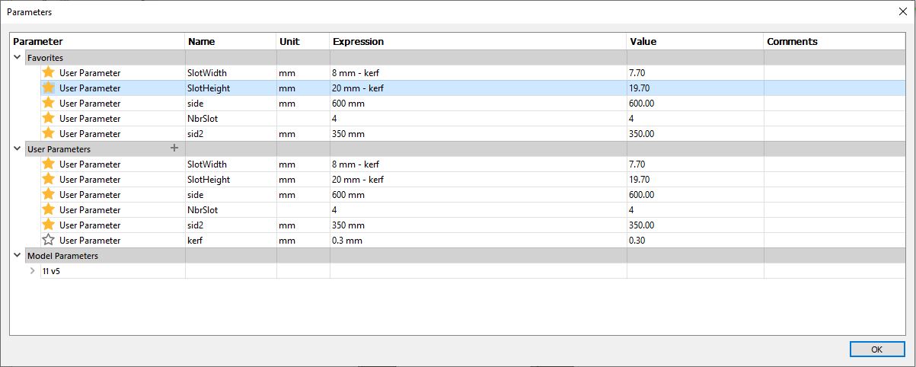
Task: Collapse the Model Parameters section
Action: pyautogui.click(x=18, y=255)
